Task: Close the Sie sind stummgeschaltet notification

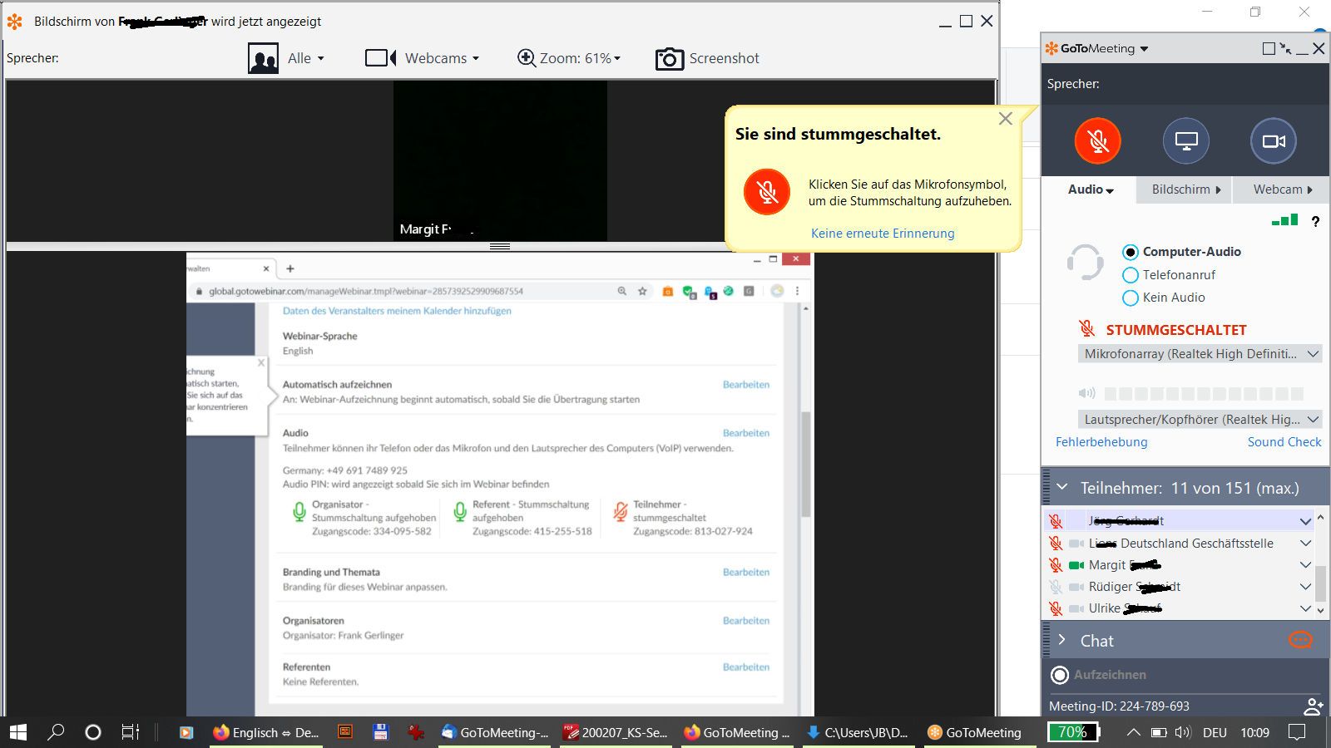Action: point(1005,119)
